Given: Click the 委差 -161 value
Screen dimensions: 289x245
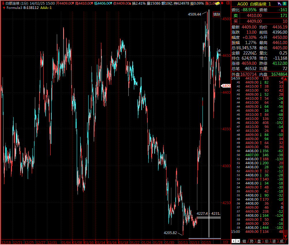Looking at the screenshot, I should (283, 10).
